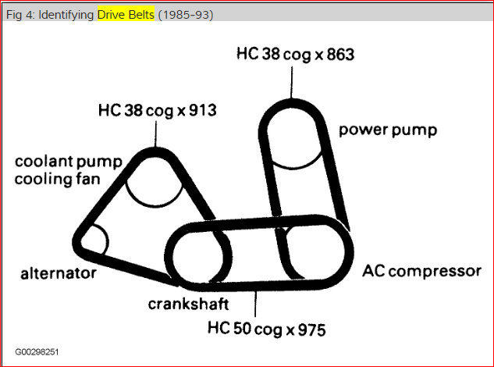This screenshot has height=367, width=494.
Task: Click the 'HC 38 cog x 863' belt label
Action: pos(295,54)
